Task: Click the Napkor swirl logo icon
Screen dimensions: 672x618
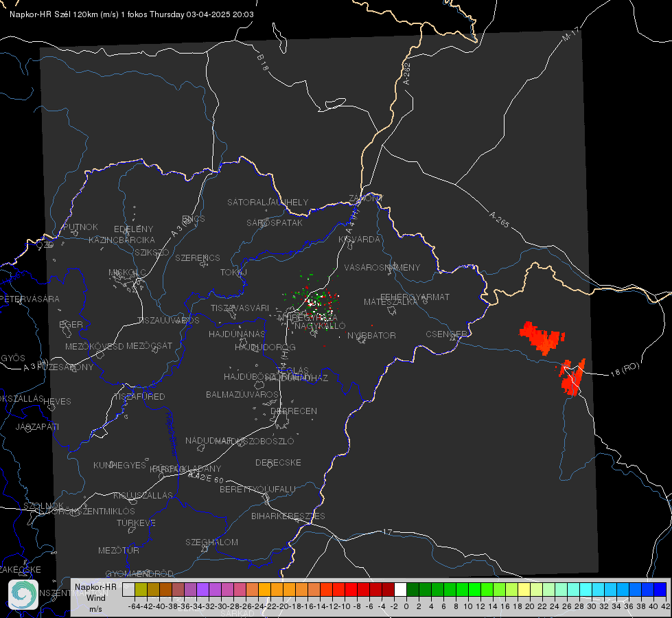Action: click(x=23, y=595)
